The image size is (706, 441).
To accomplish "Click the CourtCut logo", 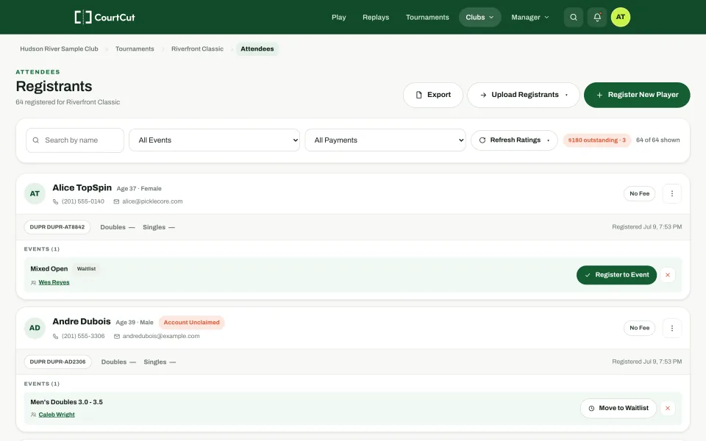I will 104,17.
